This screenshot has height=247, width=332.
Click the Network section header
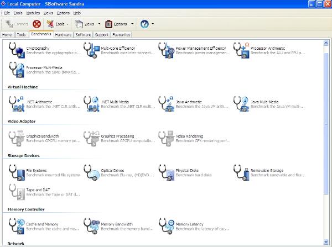(15, 243)
